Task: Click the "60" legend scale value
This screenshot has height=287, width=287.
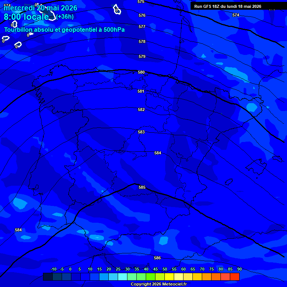Action: [x=183, y=269]
